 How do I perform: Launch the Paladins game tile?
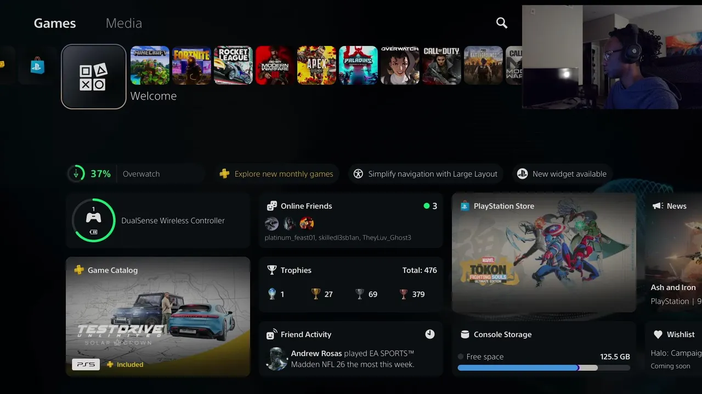(358, 65)
